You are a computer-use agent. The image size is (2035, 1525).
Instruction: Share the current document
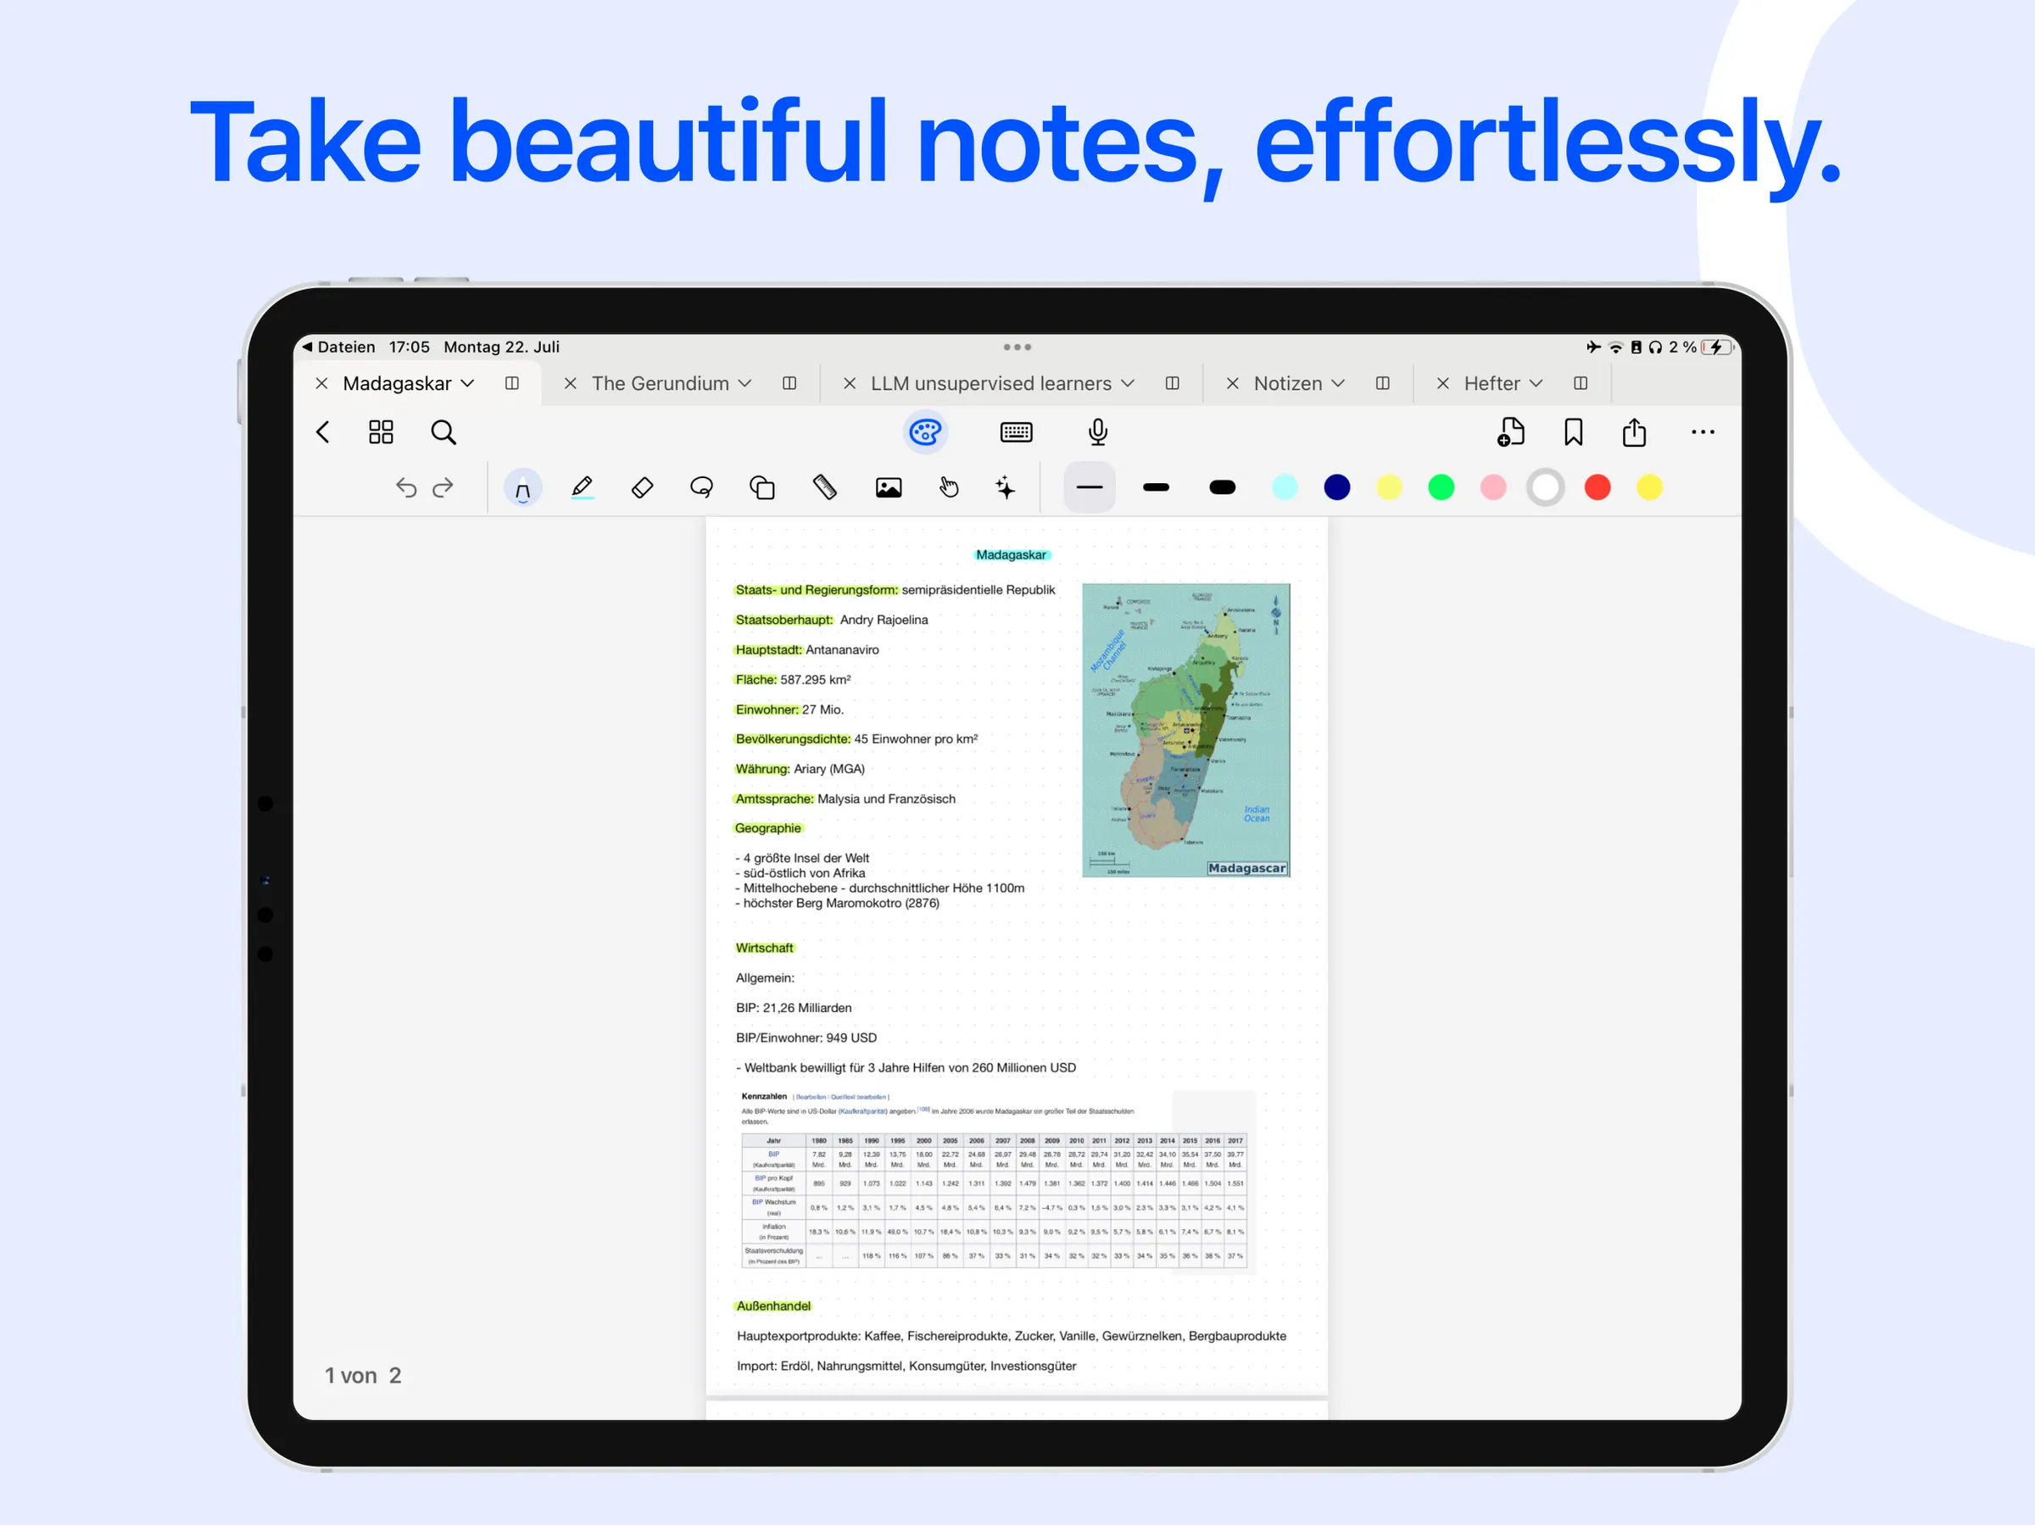(1635, 431)
